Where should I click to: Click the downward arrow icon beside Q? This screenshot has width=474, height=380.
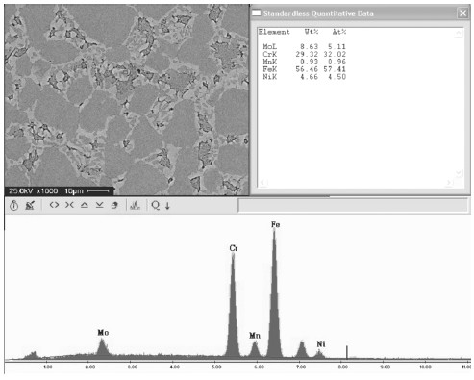(167, 206)
